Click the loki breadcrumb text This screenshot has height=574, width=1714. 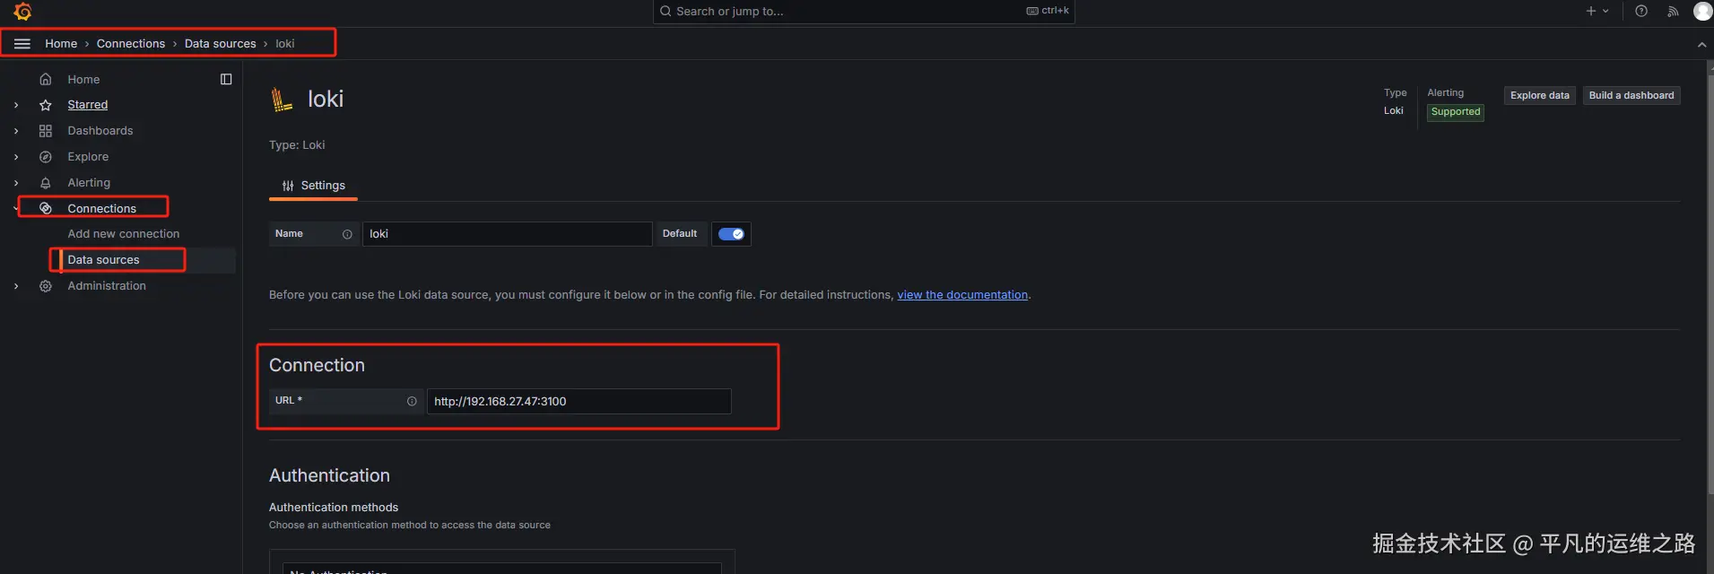[x=285, y=44]
